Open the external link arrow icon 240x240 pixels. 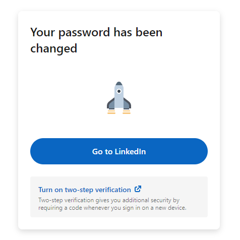[x=138, y=189]
